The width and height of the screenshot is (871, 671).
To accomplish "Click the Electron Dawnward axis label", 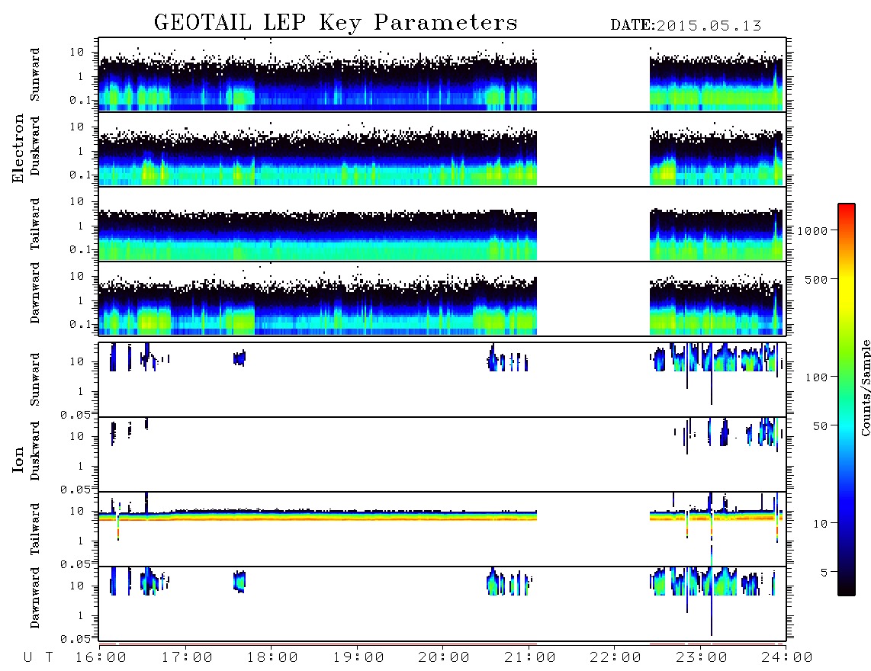I will (35, 293).
